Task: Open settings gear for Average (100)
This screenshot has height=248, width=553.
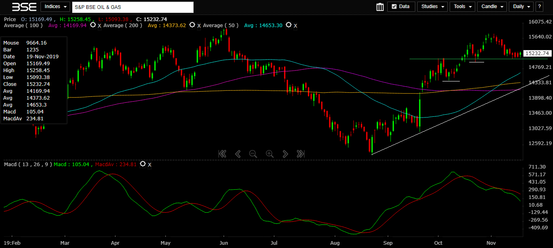Action: 93,25
